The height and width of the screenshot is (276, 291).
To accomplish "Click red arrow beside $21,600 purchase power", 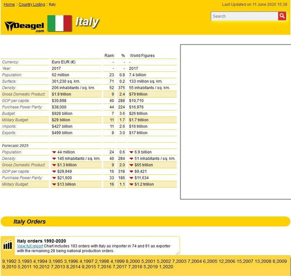I will (53, 178).
